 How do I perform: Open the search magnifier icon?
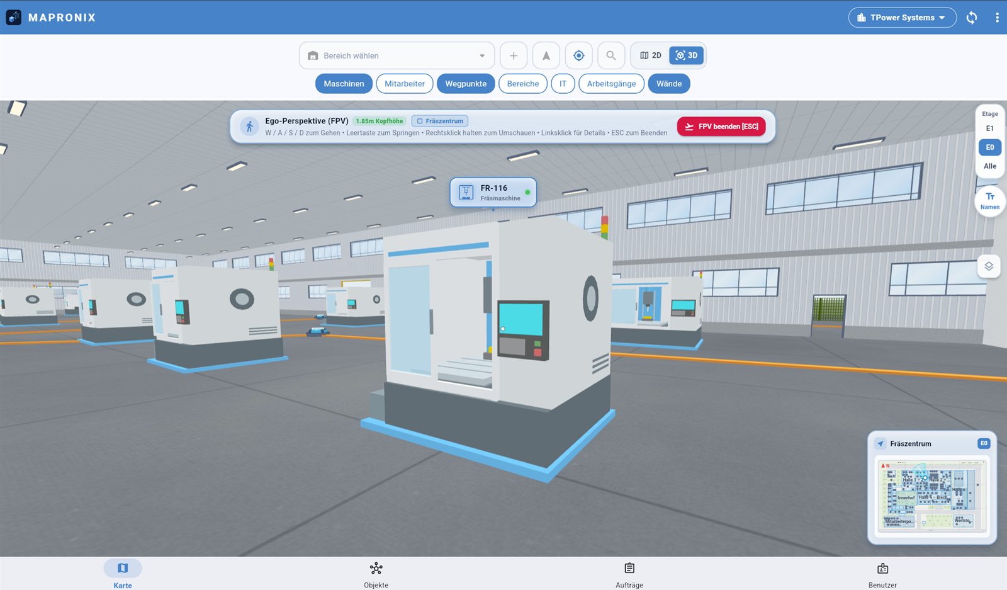click(x=611, y=55)
